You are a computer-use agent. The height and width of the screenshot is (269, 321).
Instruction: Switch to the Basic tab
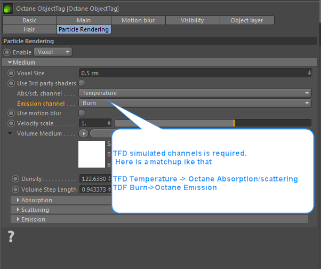pos(29,20)
